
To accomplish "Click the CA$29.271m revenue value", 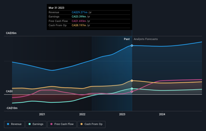I will click(80, 12).
